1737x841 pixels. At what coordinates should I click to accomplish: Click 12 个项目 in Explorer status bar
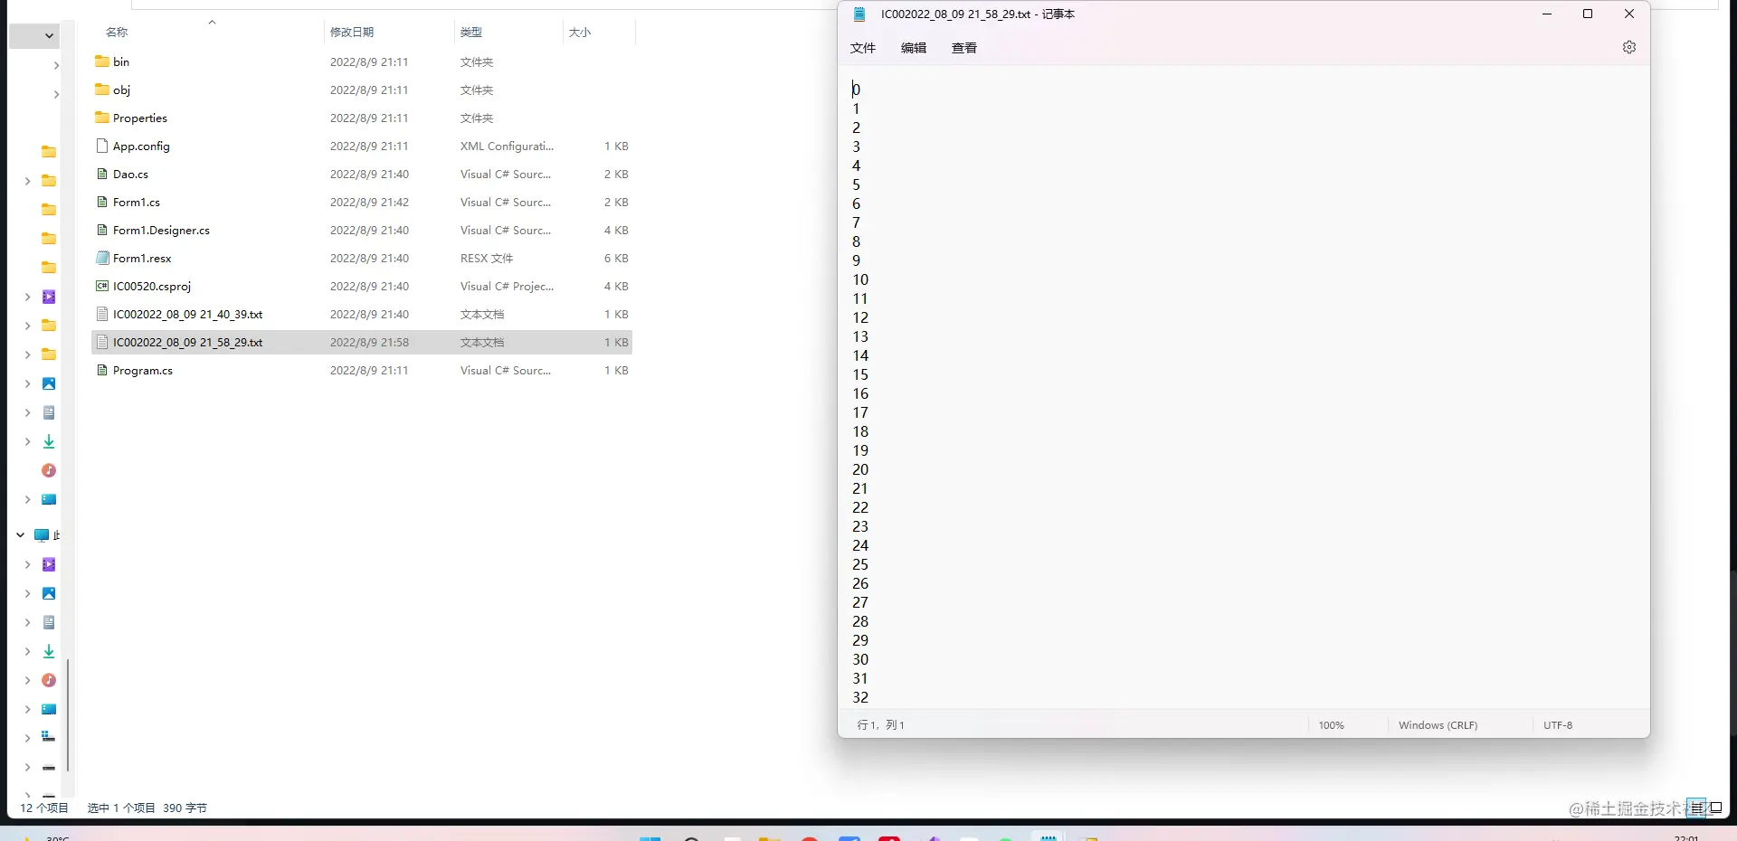(44, 808)
